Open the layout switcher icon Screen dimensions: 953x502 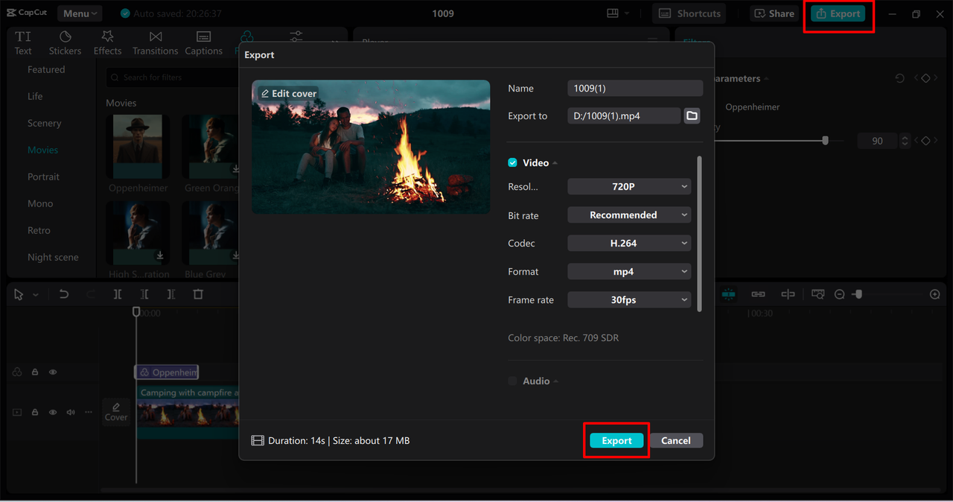click(x=613, y=13)
